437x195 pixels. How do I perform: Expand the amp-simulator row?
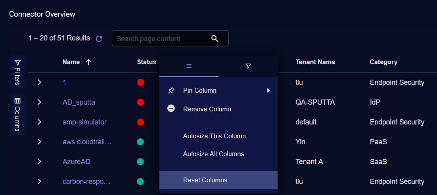coord(39,122)
